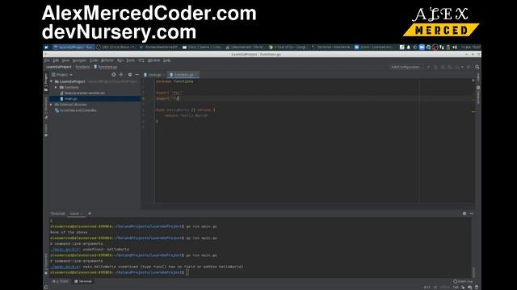Click the last ./main.go error link

(x=65, y=267)
